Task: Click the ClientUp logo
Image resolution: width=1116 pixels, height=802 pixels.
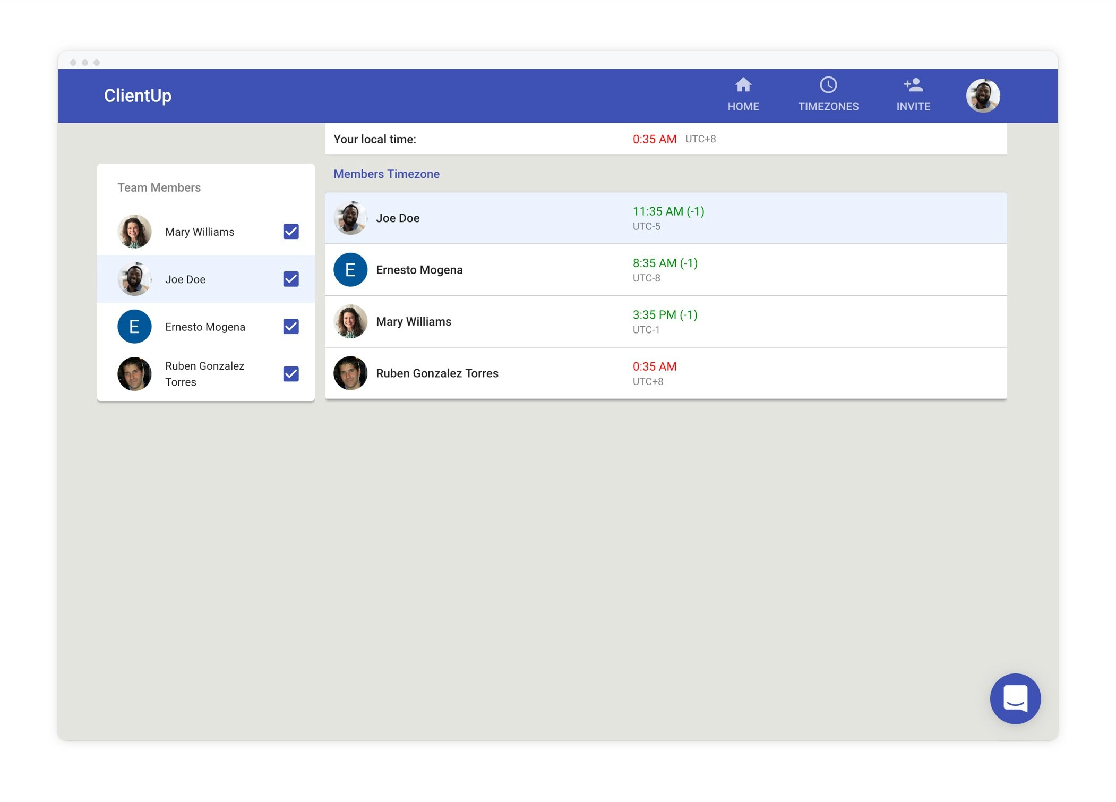Action: pos(138,96)
